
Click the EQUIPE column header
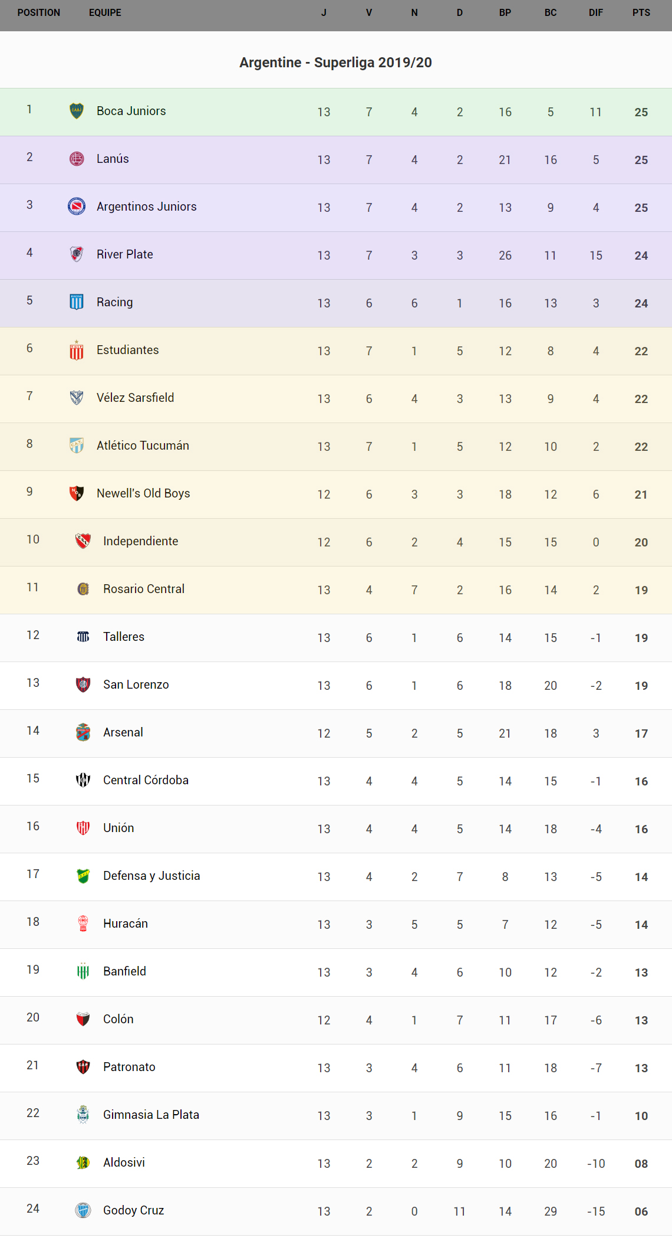[x=105, y=12]
